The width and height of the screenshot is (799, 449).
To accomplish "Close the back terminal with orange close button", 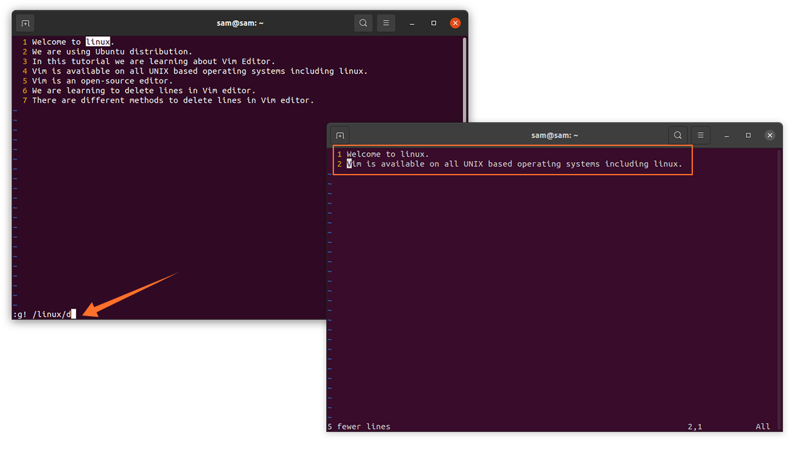I will click(456, 23).
